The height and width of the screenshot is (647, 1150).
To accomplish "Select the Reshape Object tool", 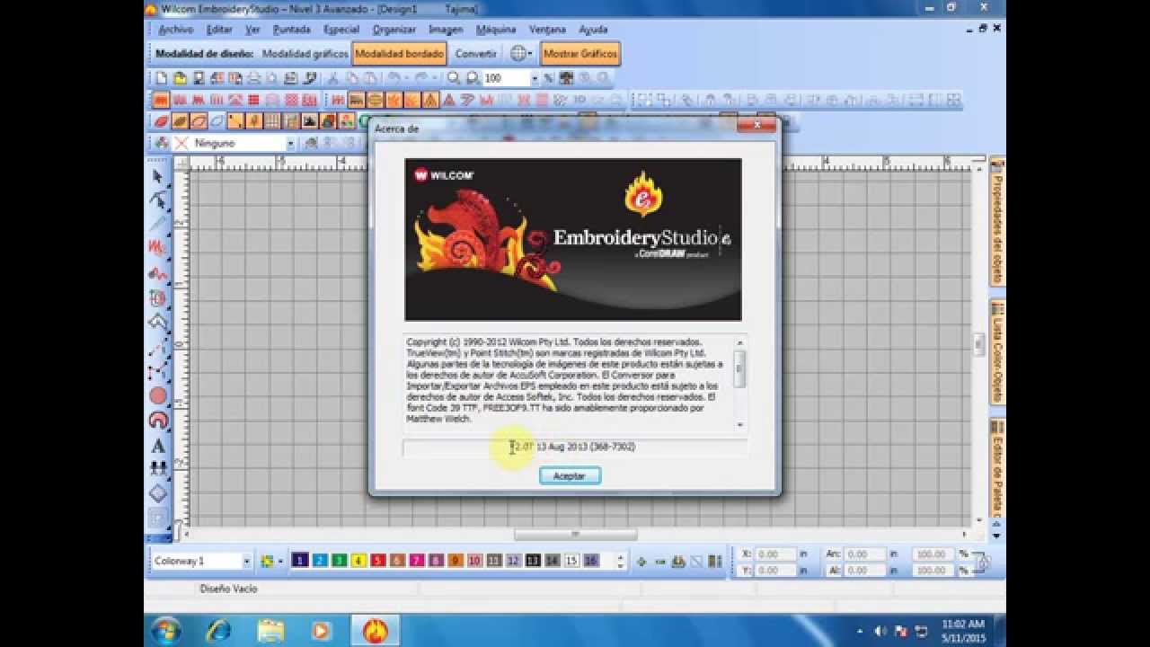I will [x=158, y=199].
